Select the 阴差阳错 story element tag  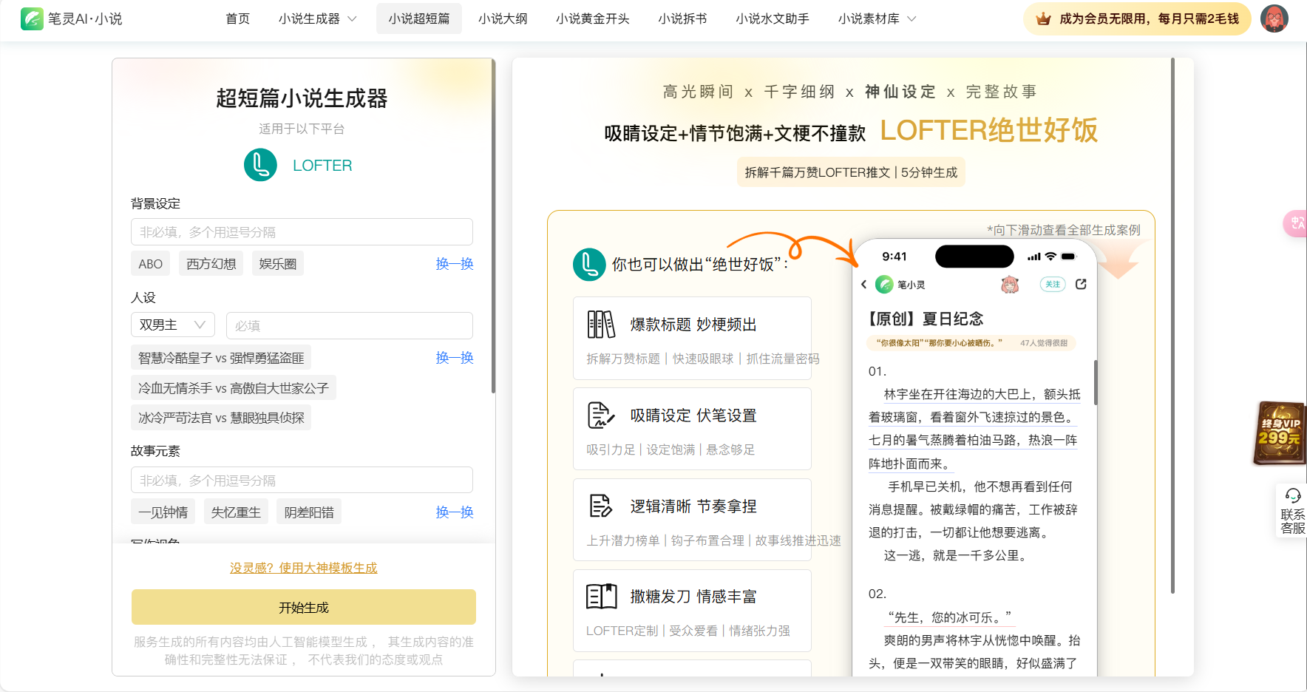309,512
